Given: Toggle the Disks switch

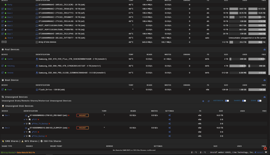Looking at the screenshot, I should click(x=259, y=101).
